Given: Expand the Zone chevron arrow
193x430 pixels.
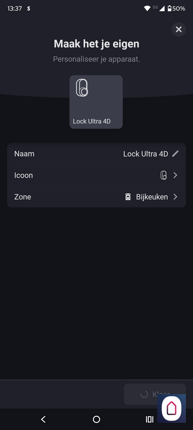Looking at the screenshot, I should [175, 197].
